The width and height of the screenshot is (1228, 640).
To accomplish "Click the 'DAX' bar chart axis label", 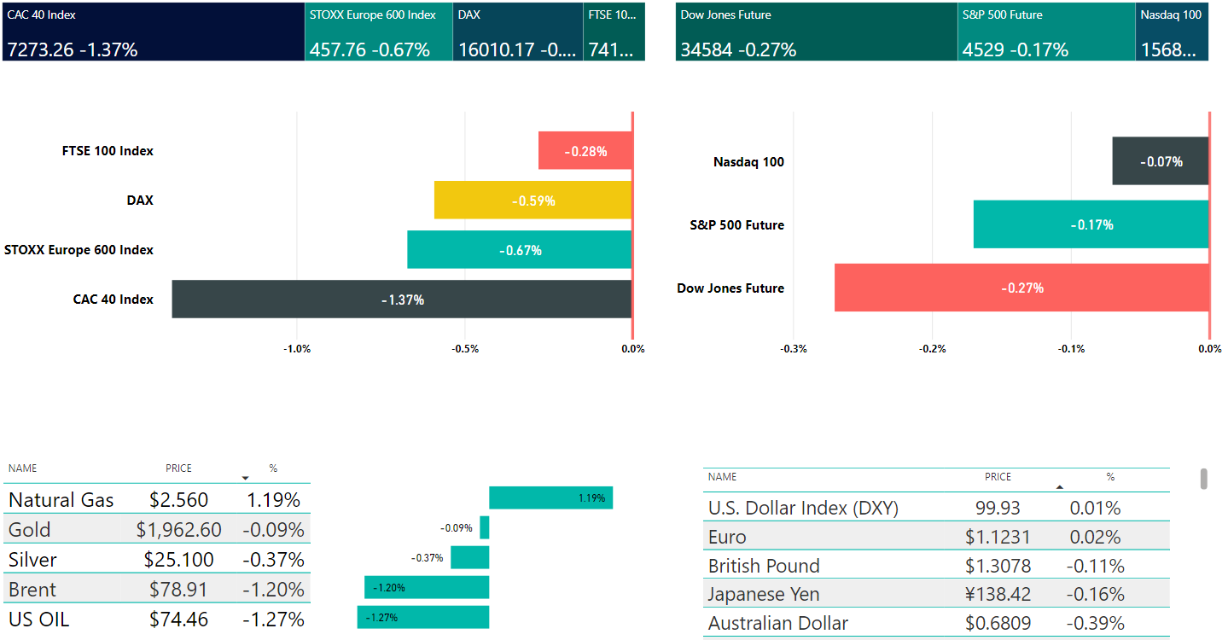I will (140, 201).
